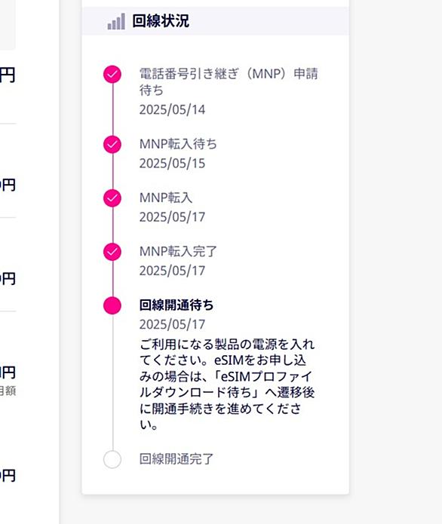Click the MNP転入待ち status label
Viewport: 442px width, 524px height.
(x=178, y=144)
